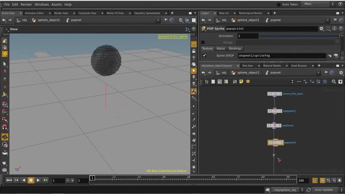Open the Material Palette tab
The width and height of the screenshot is (345, 194).
click(272, 65)
